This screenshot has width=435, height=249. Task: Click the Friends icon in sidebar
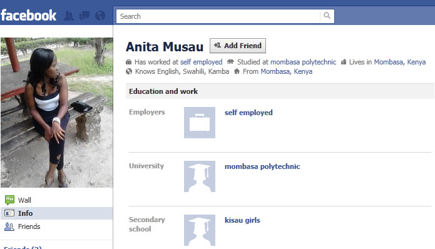pyautogui.click(x=9, y=226)
